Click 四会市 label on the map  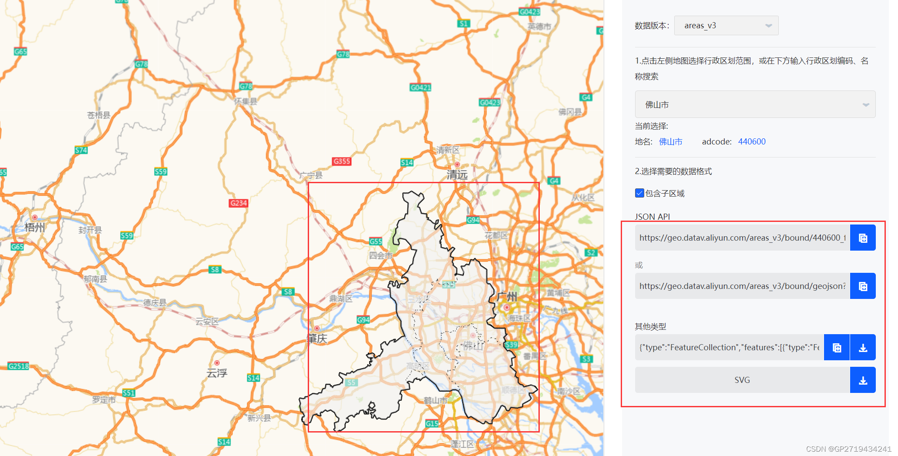pyautogui.click(x=380, y=255)
